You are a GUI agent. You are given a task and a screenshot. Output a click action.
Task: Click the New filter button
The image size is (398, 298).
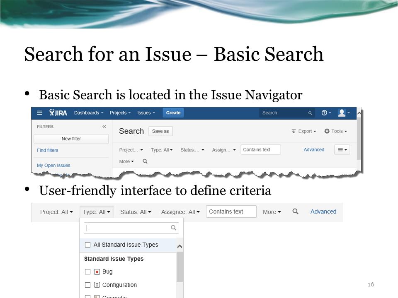tap(71, 139)
